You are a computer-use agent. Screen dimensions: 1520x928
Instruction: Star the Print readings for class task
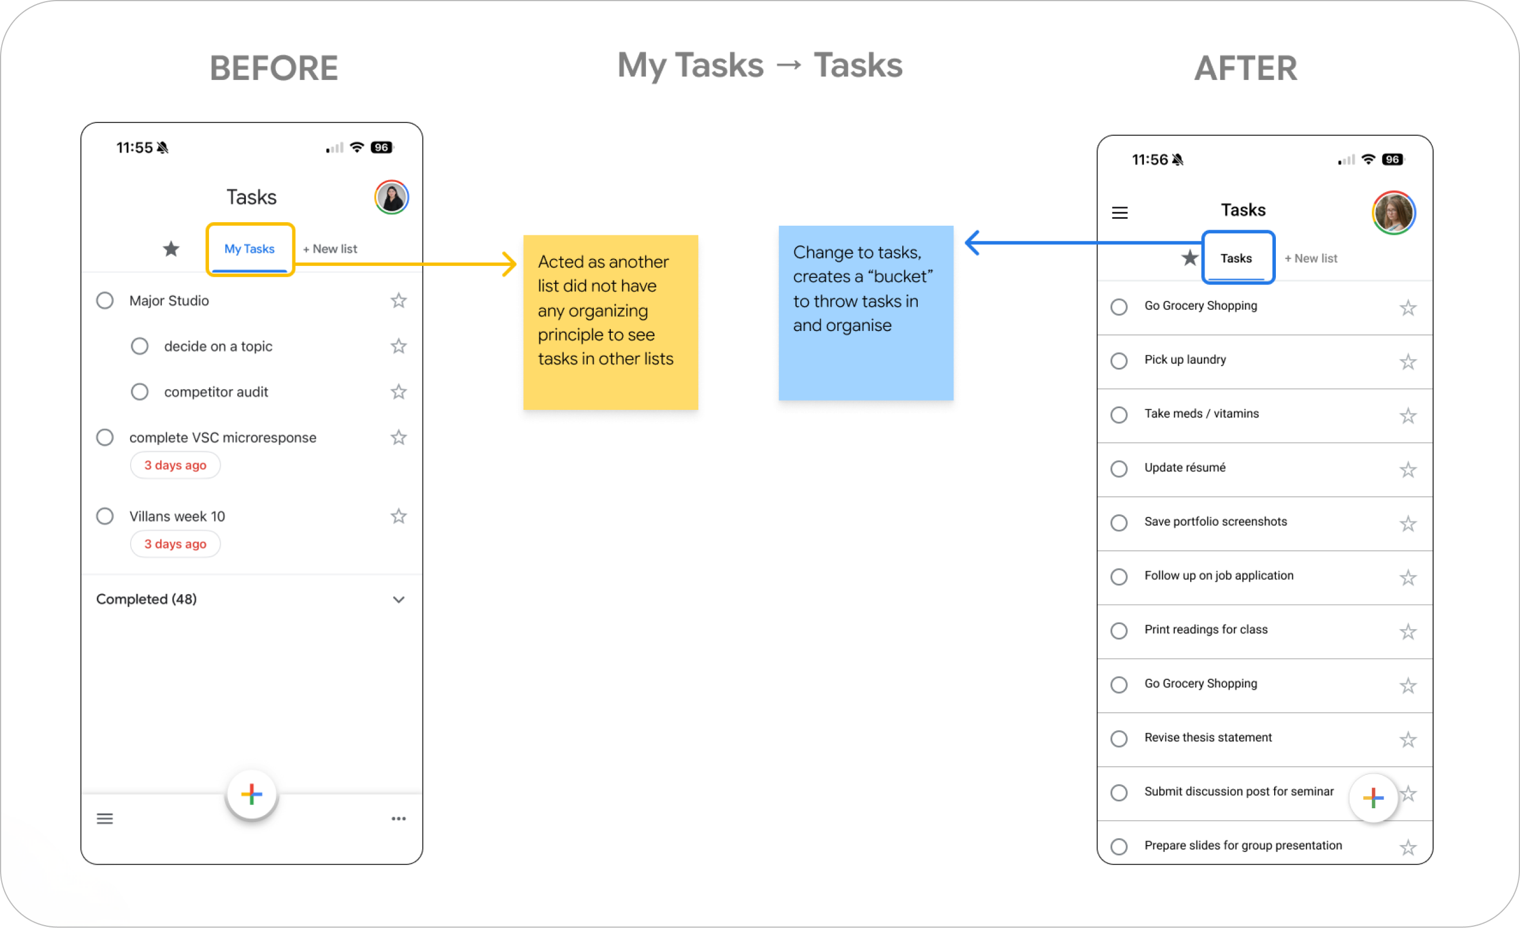pos(1408,632)
